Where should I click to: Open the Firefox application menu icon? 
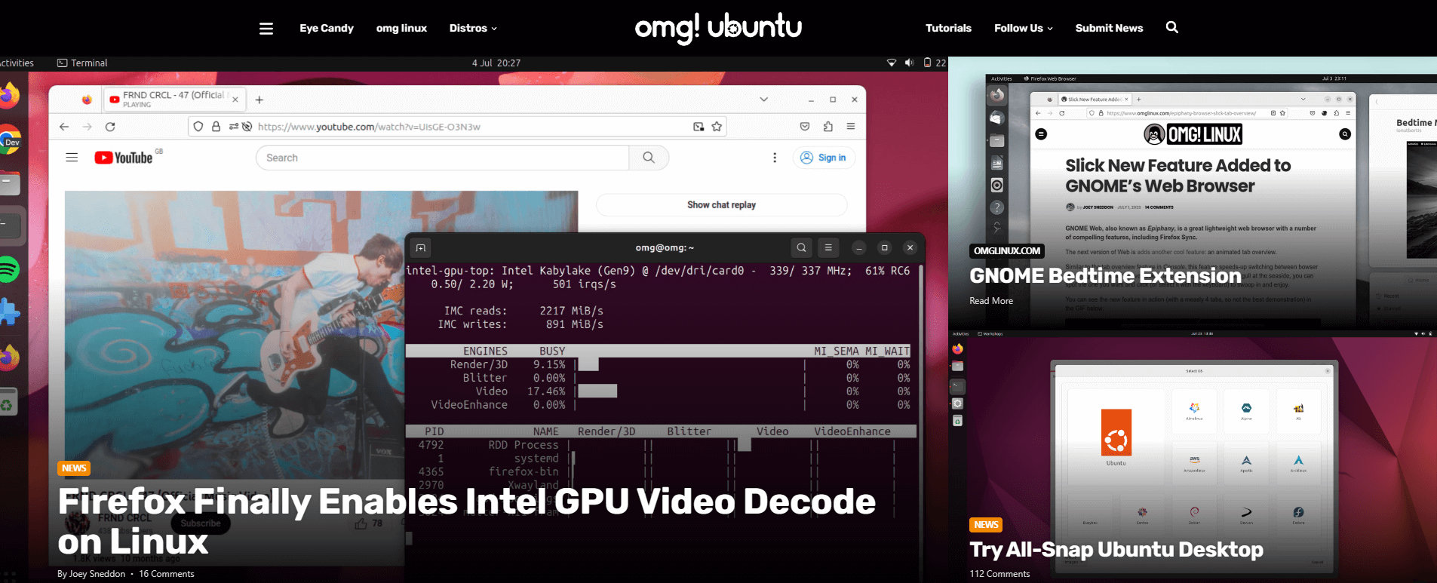(x=851, y=127)
